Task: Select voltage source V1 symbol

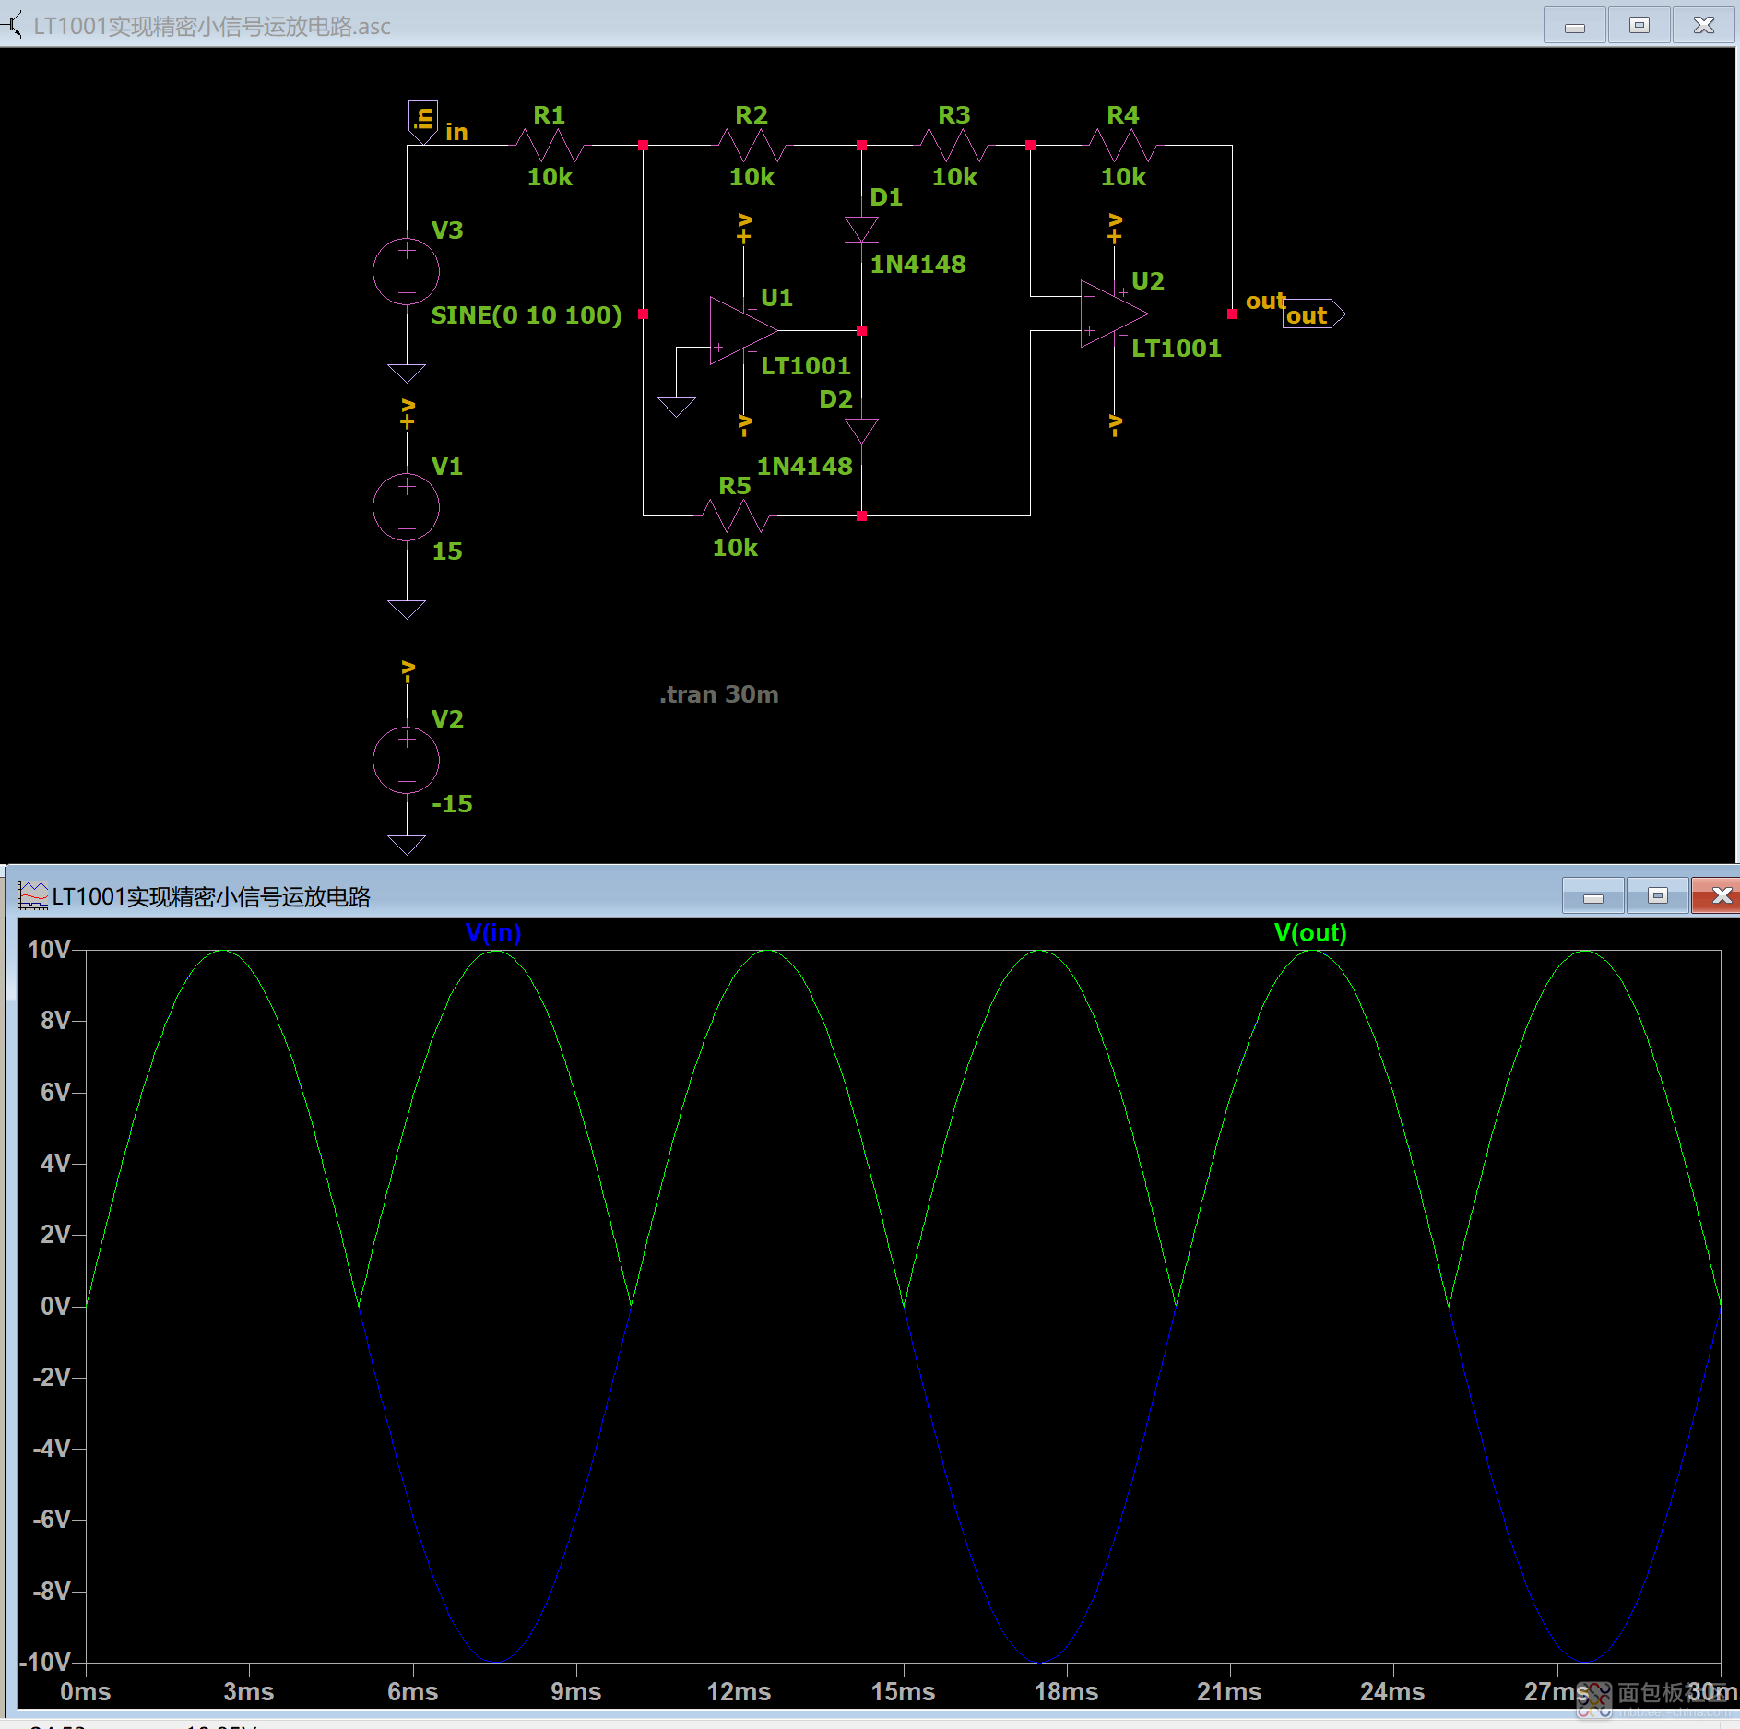Action: (406, 507)
